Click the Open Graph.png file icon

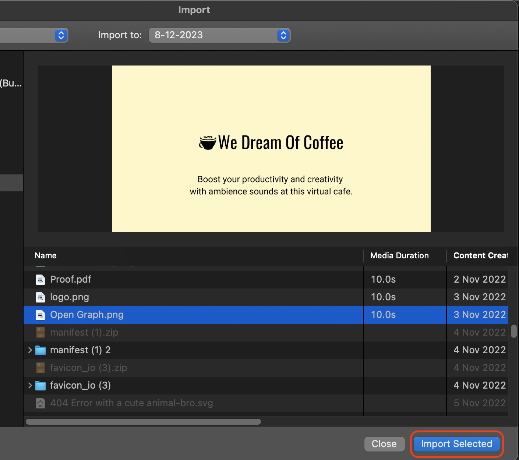(40, 315)
